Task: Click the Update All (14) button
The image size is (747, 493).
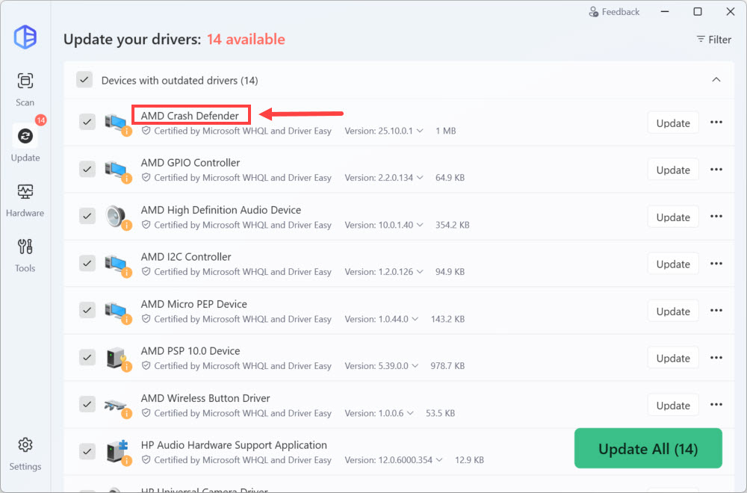Action: [x=648, y=449]
